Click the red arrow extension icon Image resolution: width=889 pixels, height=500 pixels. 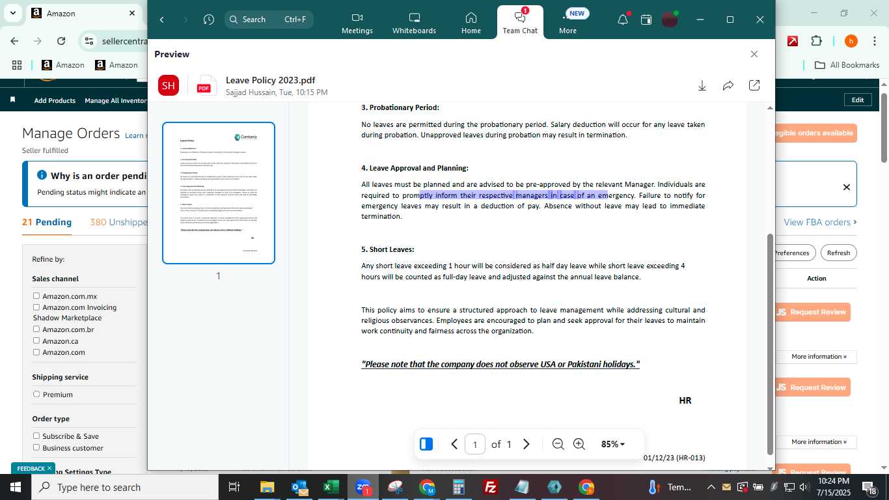793,41
